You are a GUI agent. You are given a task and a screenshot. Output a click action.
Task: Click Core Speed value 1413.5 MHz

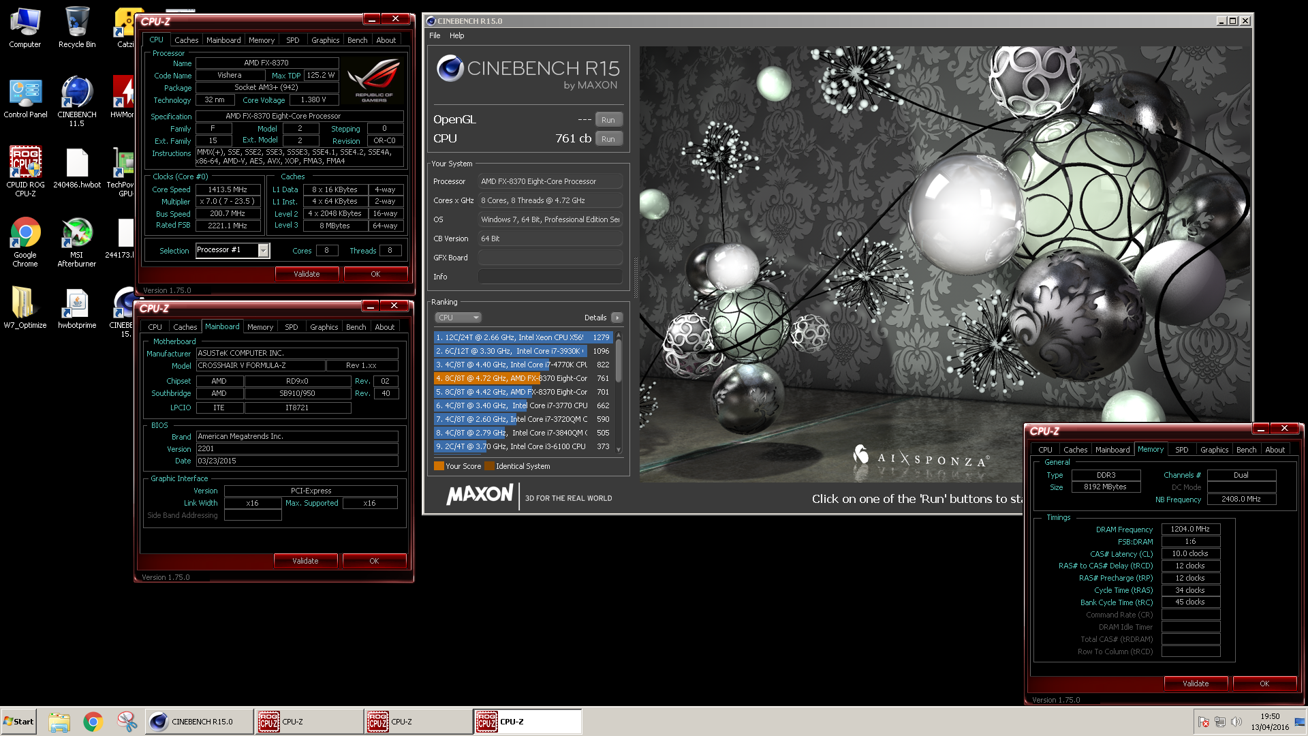228,189
